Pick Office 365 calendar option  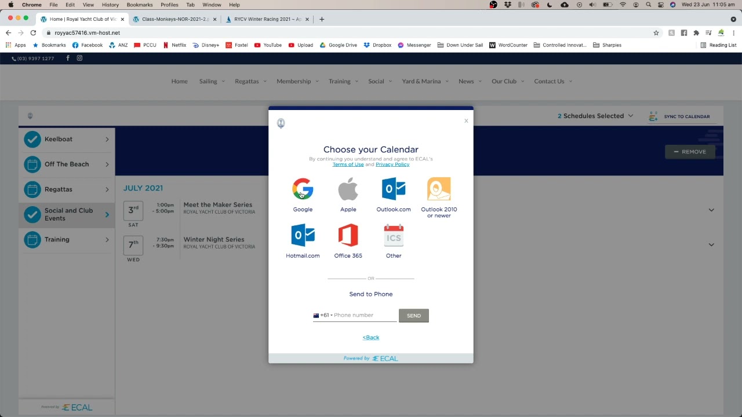coord(348,235)
